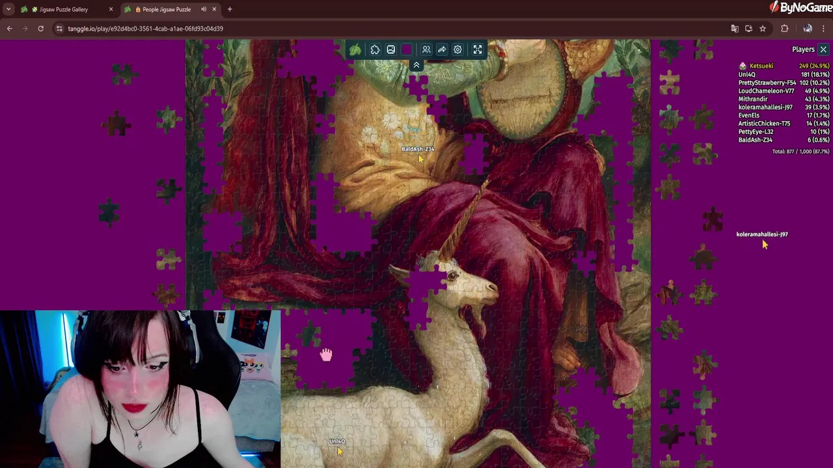
Task: Close the Jigsaw Puzzle Gallery tab
Action: [111, 9]
